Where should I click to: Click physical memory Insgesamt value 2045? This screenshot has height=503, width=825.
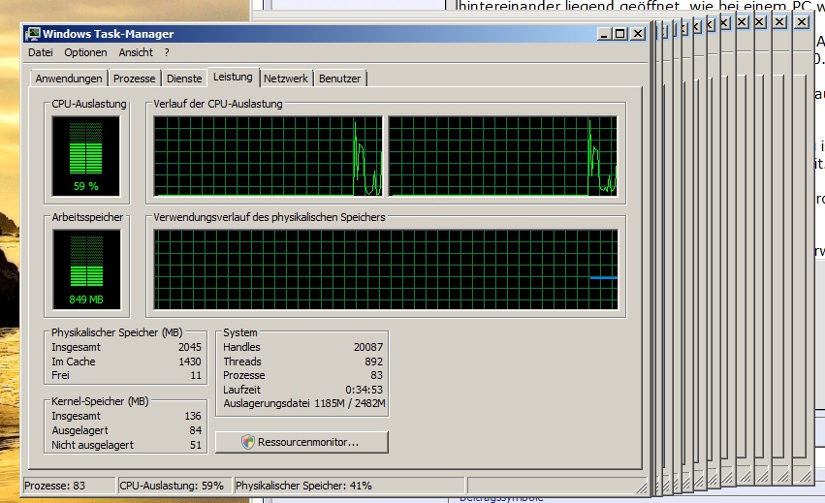pyautogui.click(x=189, y=347)
